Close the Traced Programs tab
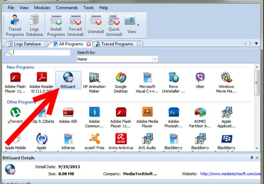The width and height of the screenshot is (264, 184). click(x=139, y=44)
